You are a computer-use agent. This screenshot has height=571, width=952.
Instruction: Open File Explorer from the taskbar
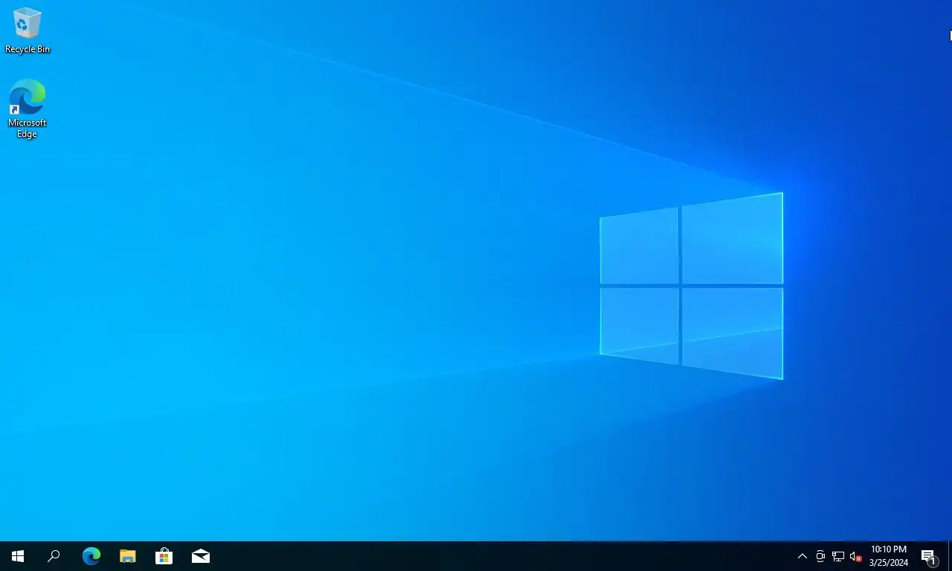pos(128,556)
